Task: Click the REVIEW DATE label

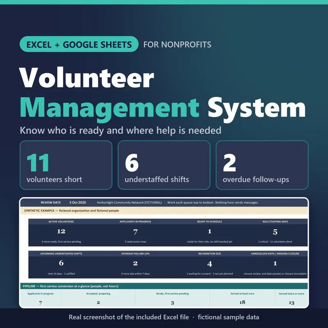Action: [x=50, y=203]
